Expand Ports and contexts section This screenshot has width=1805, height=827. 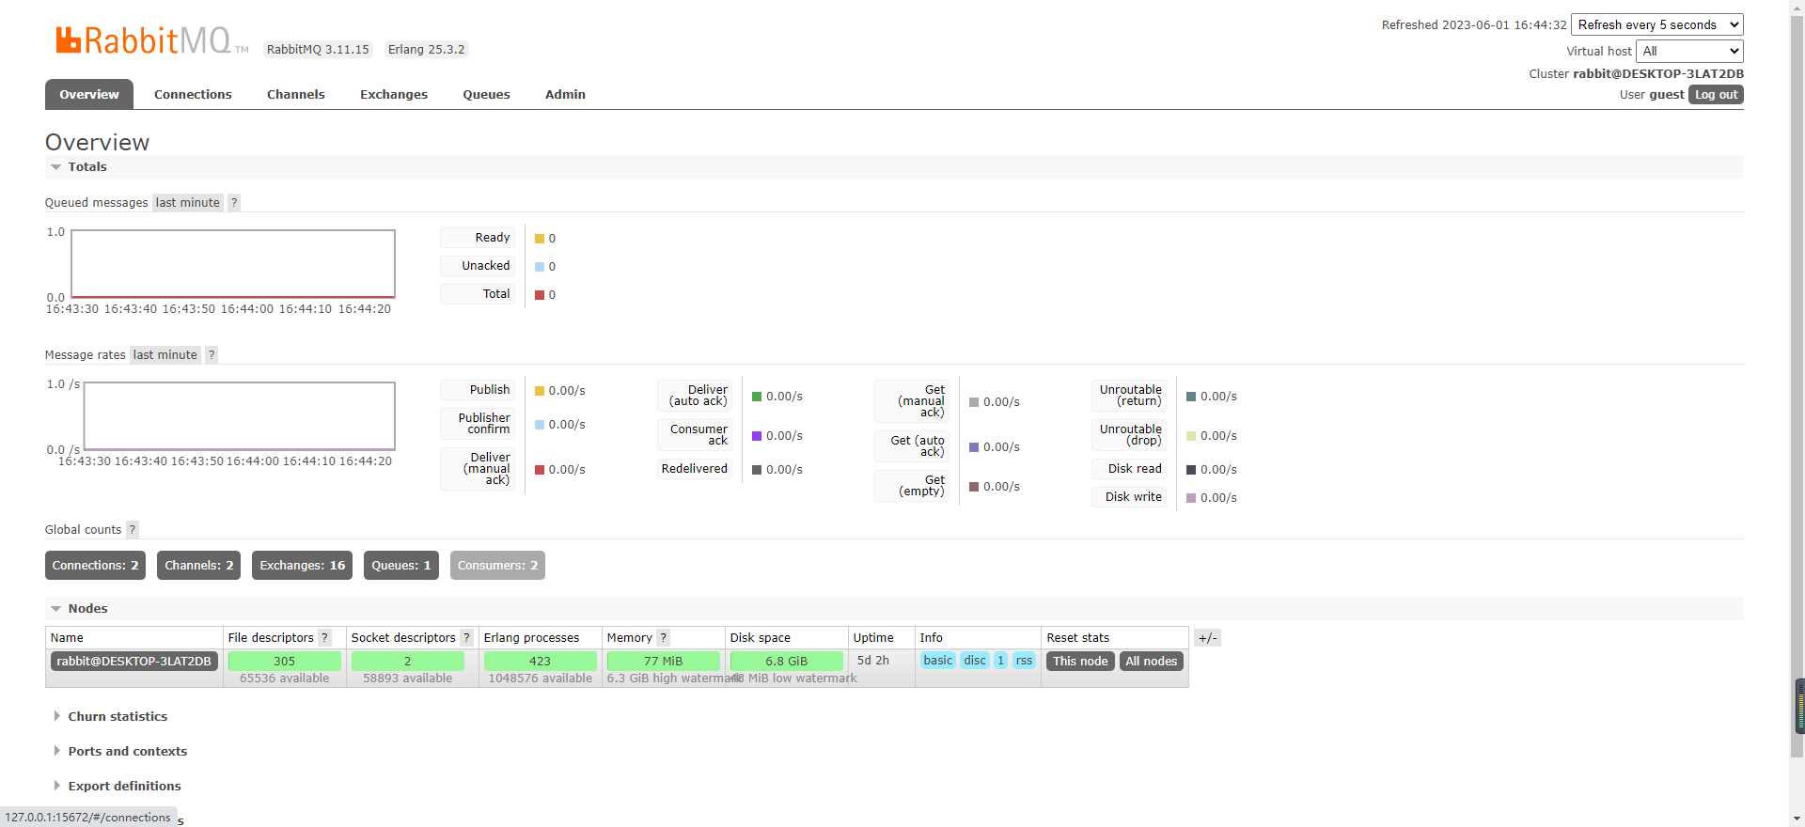(127, 752)
